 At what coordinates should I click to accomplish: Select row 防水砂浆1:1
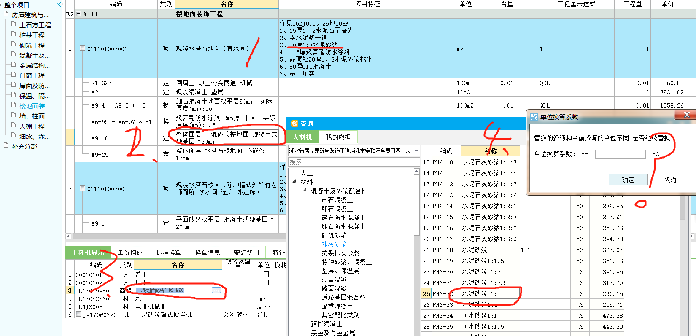pyautogui.click(x=522, y=316)
